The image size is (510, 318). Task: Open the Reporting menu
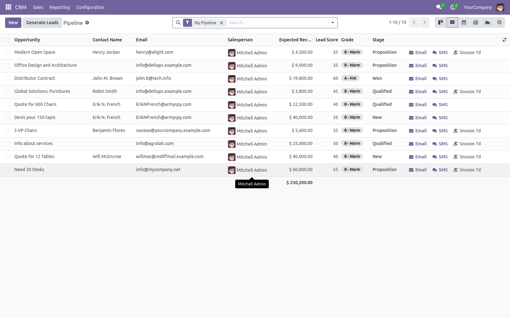(60, 7)
